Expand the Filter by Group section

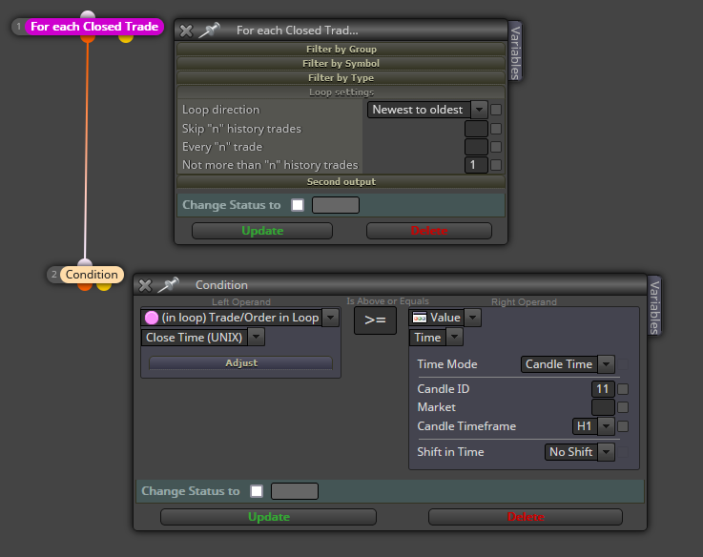tap(341, 49)
